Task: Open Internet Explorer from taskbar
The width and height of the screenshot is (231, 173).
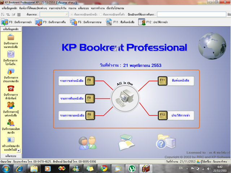Action: (x=19, y=169)
